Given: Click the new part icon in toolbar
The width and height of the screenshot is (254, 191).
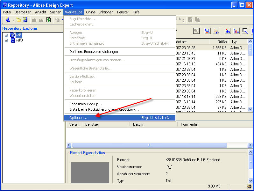Looking at the screenshot, I should click(x=8, y=20).
